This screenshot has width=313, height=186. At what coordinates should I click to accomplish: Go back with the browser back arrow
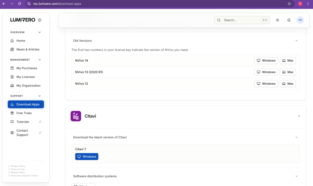(x=4, y=4)
